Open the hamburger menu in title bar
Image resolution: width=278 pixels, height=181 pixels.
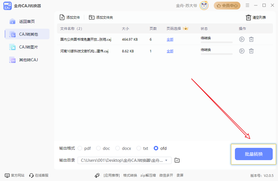coord(247,5)
